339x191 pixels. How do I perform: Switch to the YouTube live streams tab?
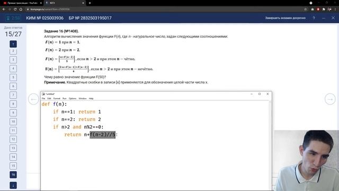pos(22,3)
